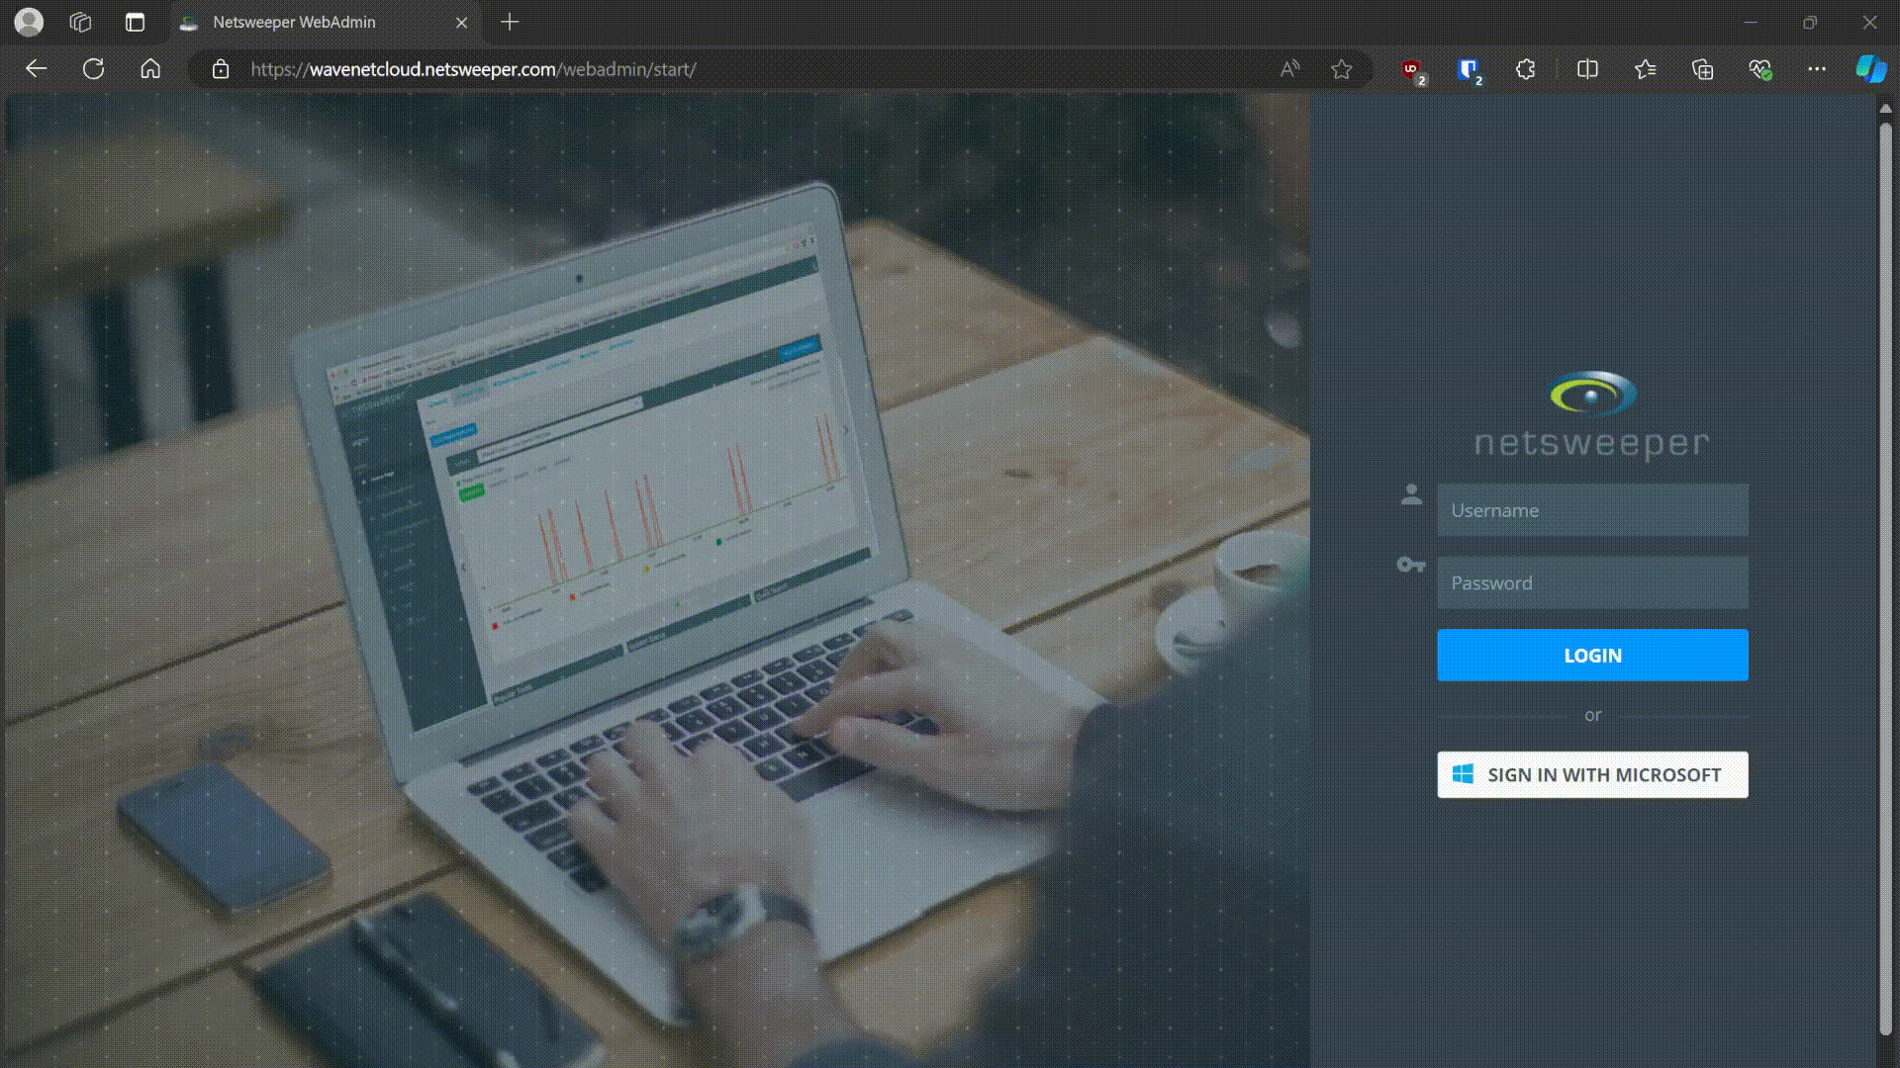
Task: Open the Bitwarden extension icon
Action: pos(1469,69)
